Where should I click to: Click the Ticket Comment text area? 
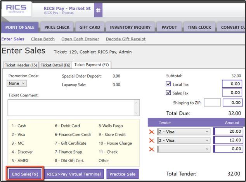(x=74, y=107)
